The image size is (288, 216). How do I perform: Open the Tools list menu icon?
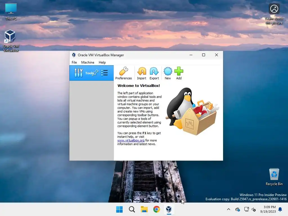click(x=105, y=73)
